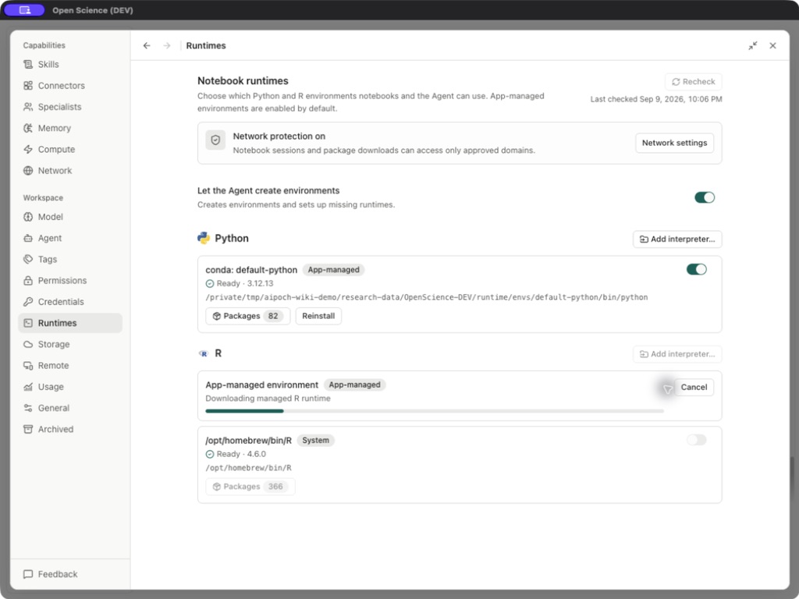Image resolution: width=799 pixels, height=599 pixels.
Task: Disable the conda default-python environment toggle
Action: point(696,269)
